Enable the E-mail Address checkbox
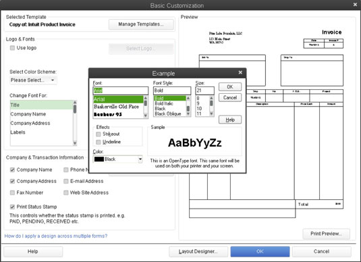Viewport: 361px width, 262px height. (66, 182)
